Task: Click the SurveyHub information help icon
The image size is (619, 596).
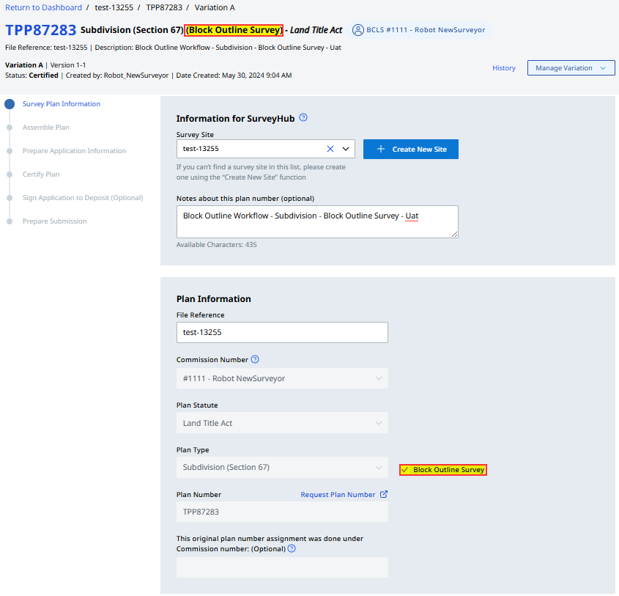Action: coord(303,117)
